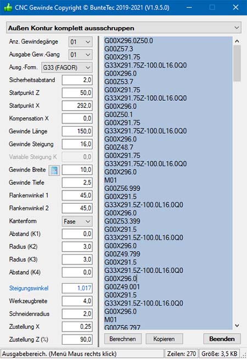Click the Werkzeugbreite input field
Screen dimensions: 247x359
[77, 301]
